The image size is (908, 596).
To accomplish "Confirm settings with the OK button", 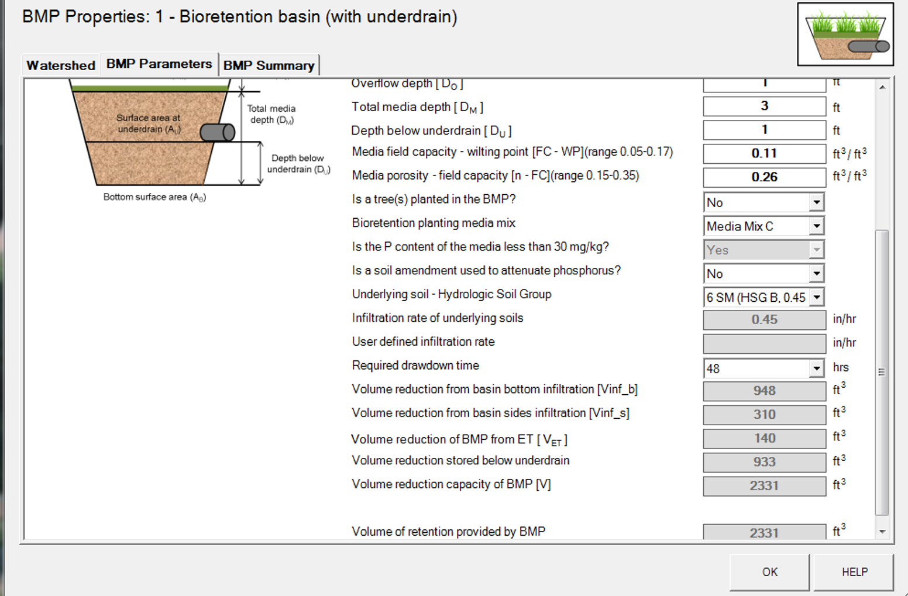I will (x=769, y=572).
